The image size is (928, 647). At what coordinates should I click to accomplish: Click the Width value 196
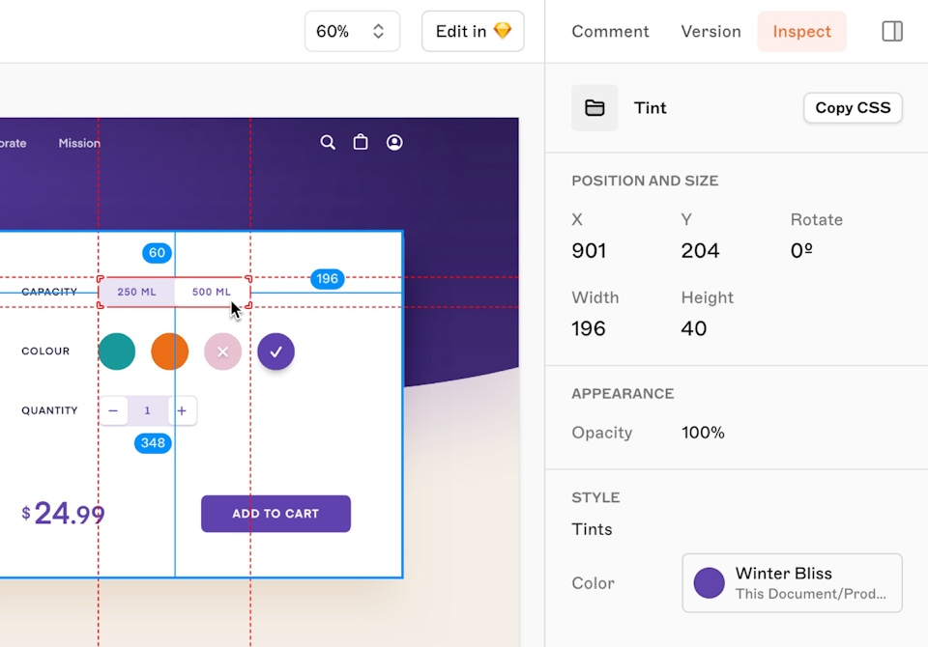[x=589, y=329]
